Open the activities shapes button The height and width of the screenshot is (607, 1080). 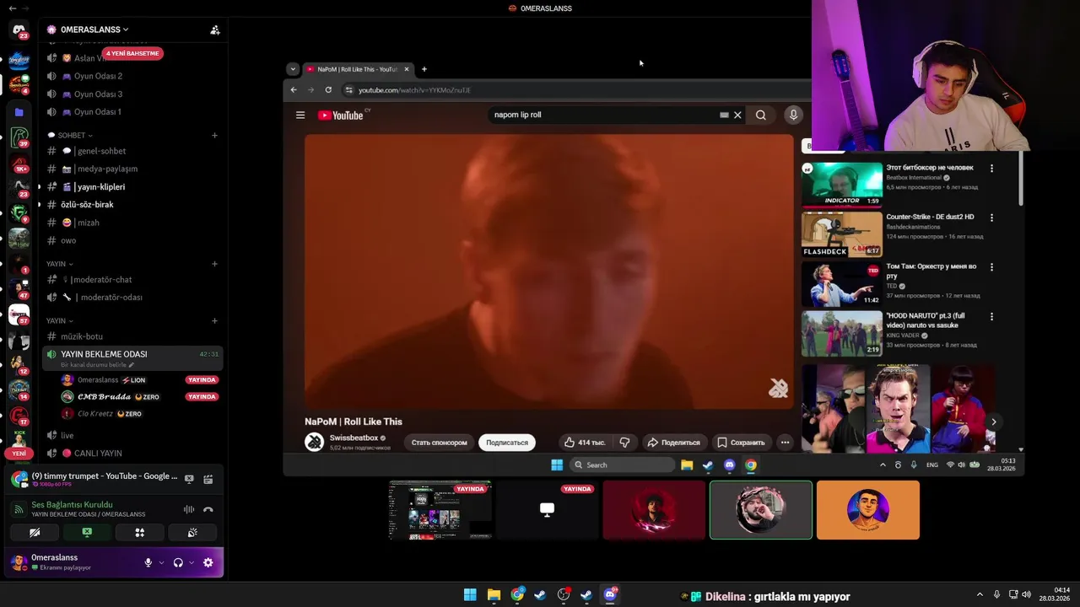click(140, 533)
